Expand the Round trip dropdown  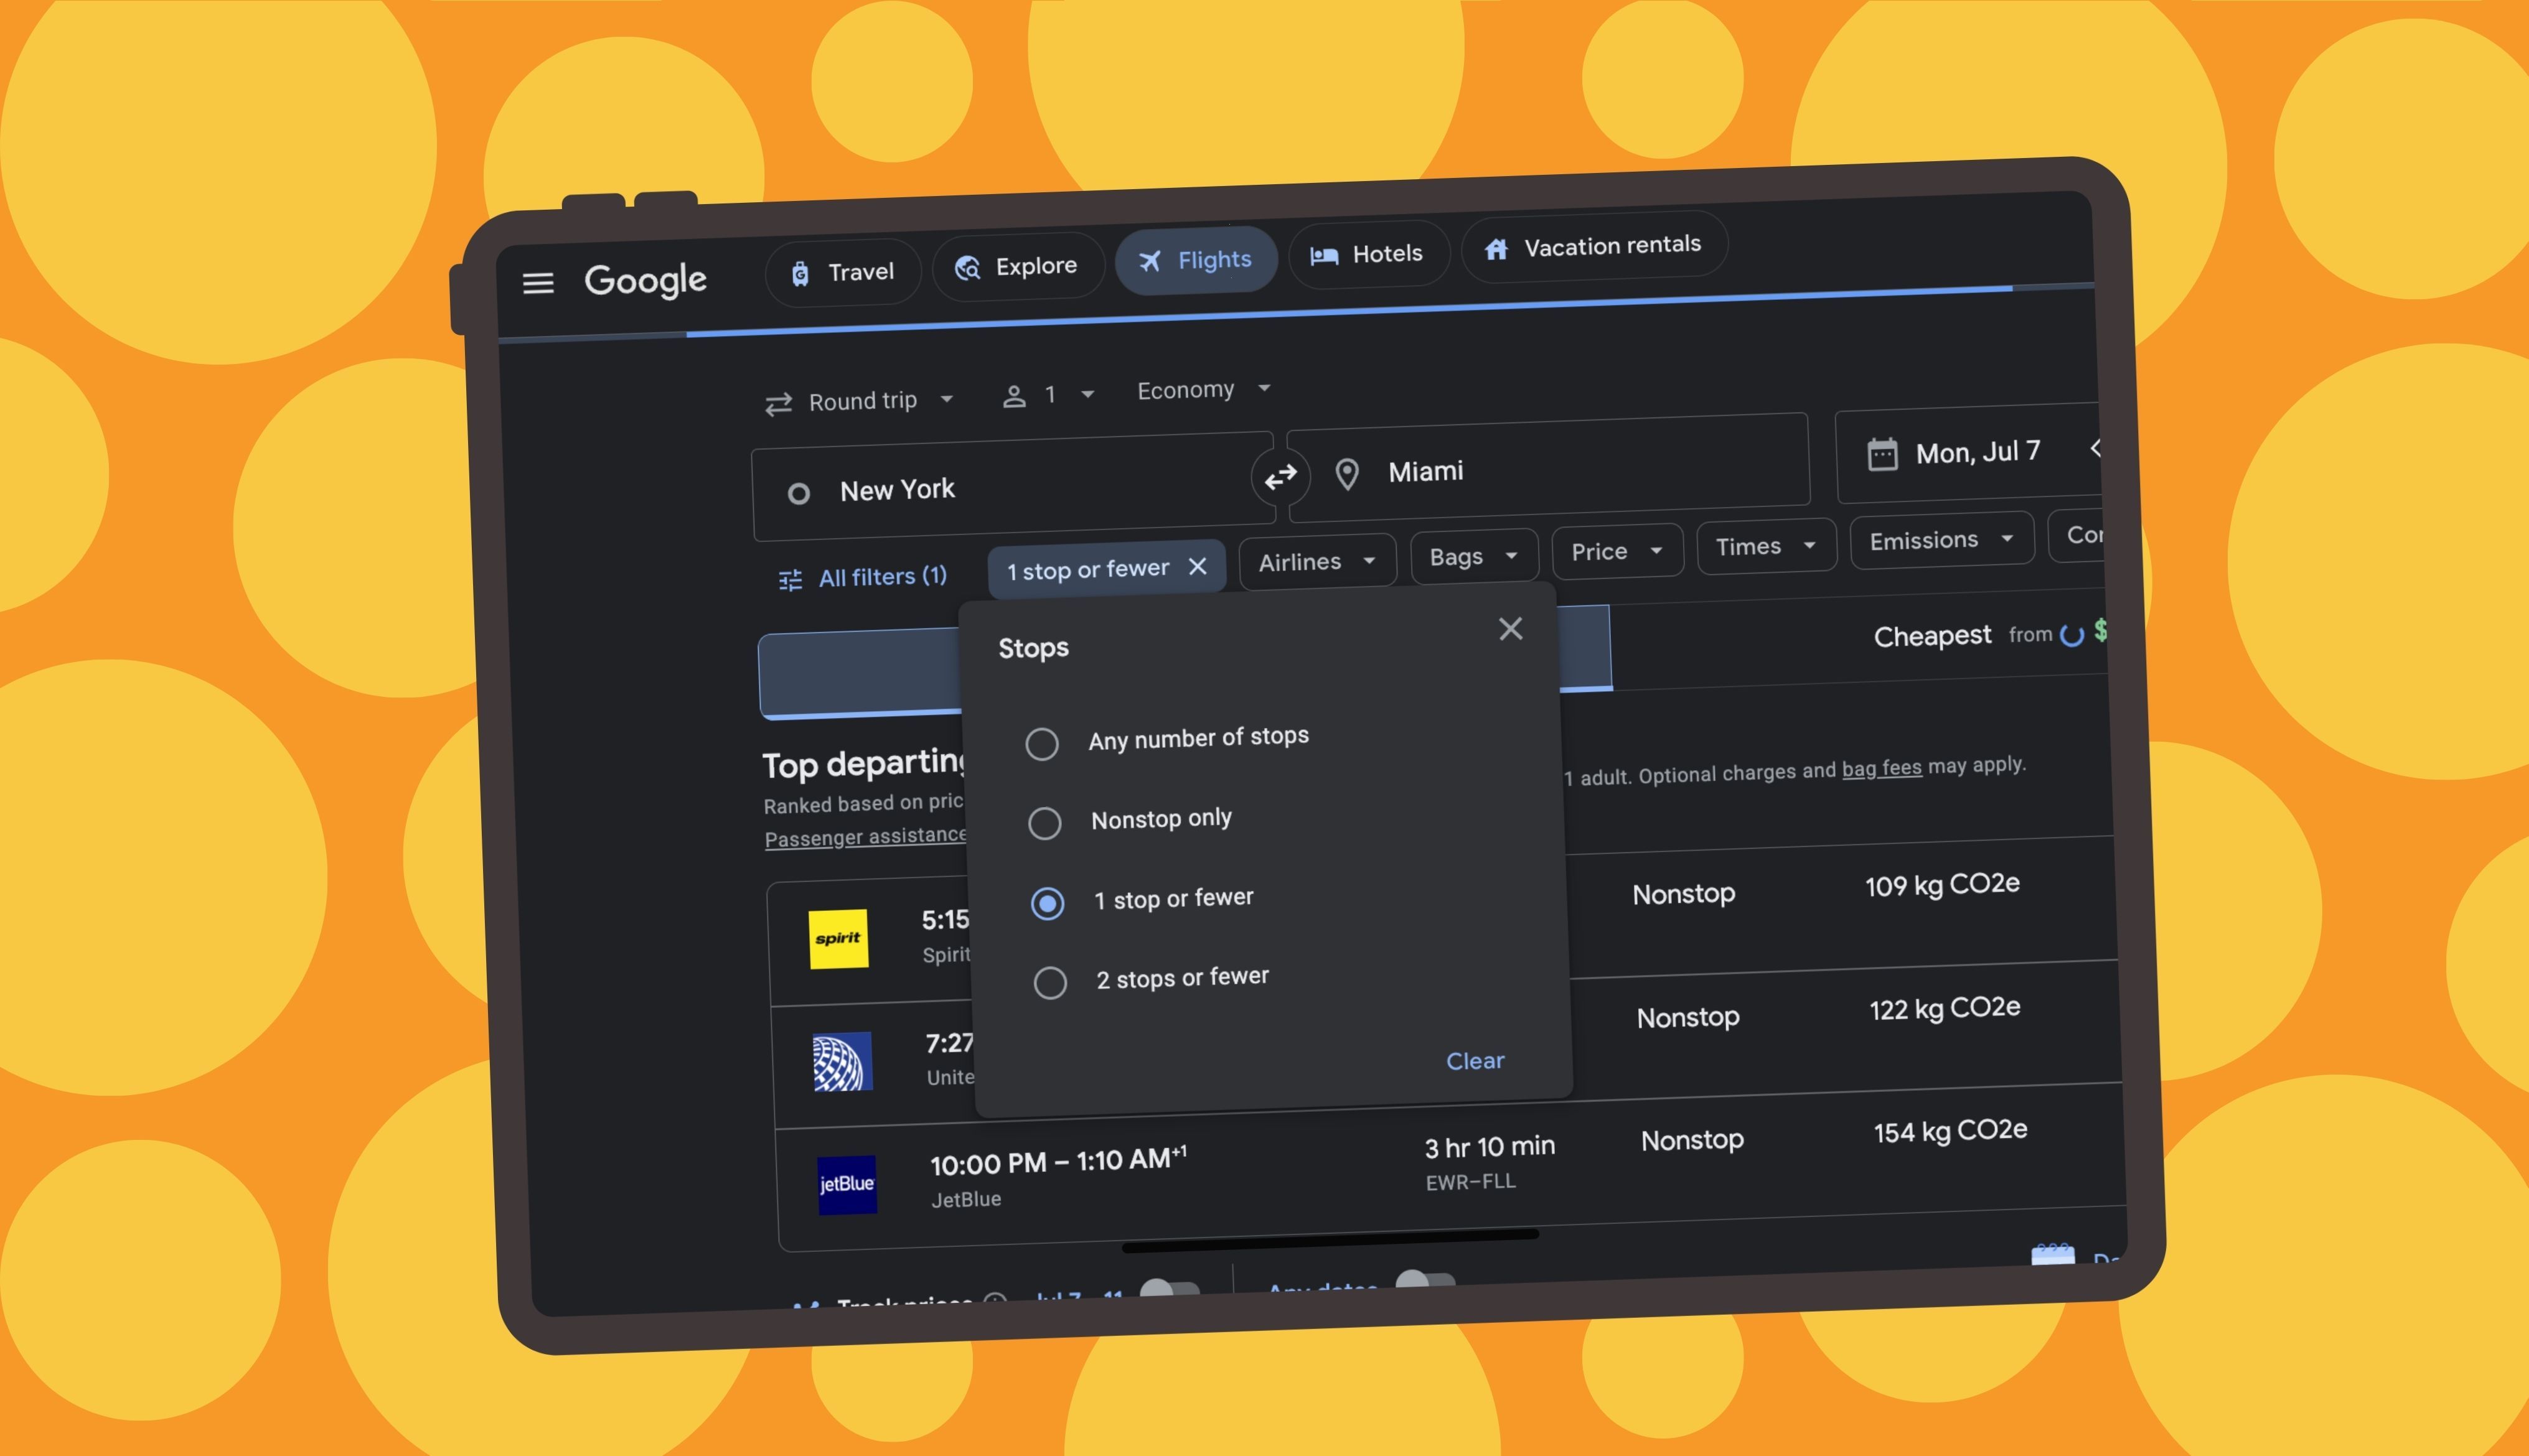click(x=860, y=401)
